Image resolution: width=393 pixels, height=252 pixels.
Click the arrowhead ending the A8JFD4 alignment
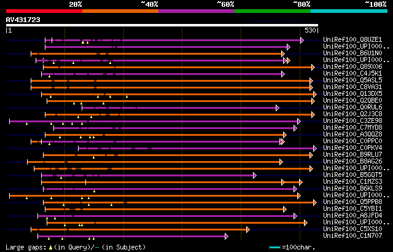pyautogui.click(x=295, y=216)
